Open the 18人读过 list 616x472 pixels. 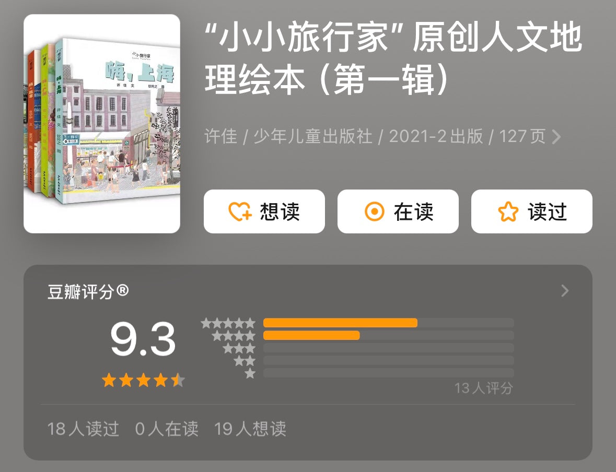[83, 429]
